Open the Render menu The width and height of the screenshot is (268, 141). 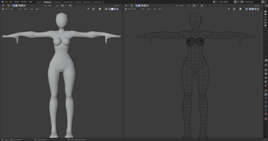[17, 2]
